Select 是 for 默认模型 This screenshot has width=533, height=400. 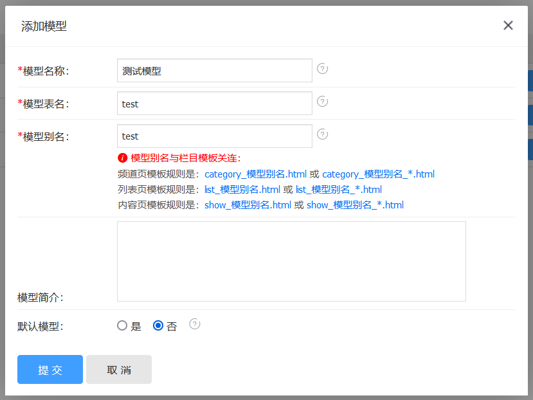[x=122, y=325]
